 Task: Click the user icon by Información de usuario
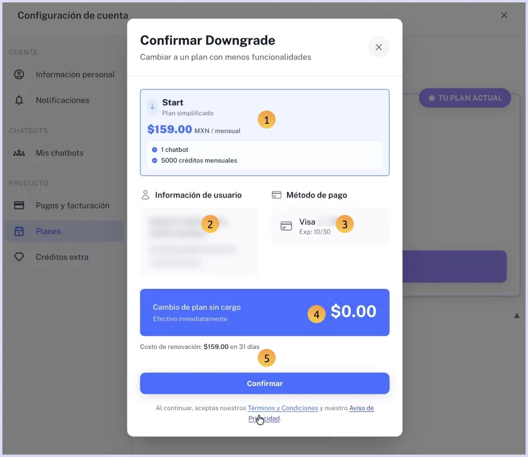point(145,195)
